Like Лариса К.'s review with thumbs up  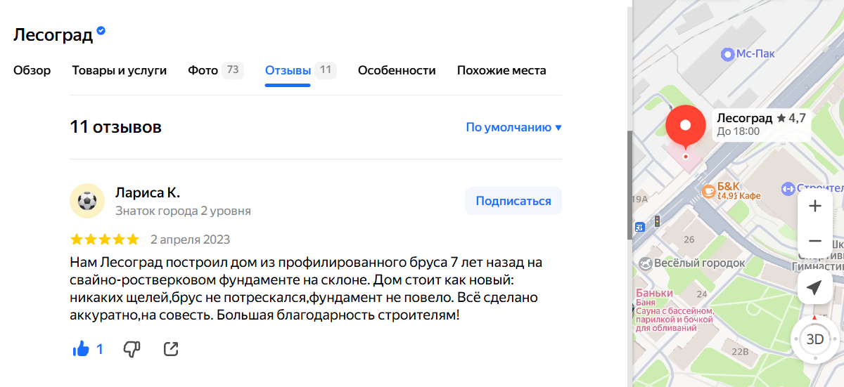click(x=81, y=348)
